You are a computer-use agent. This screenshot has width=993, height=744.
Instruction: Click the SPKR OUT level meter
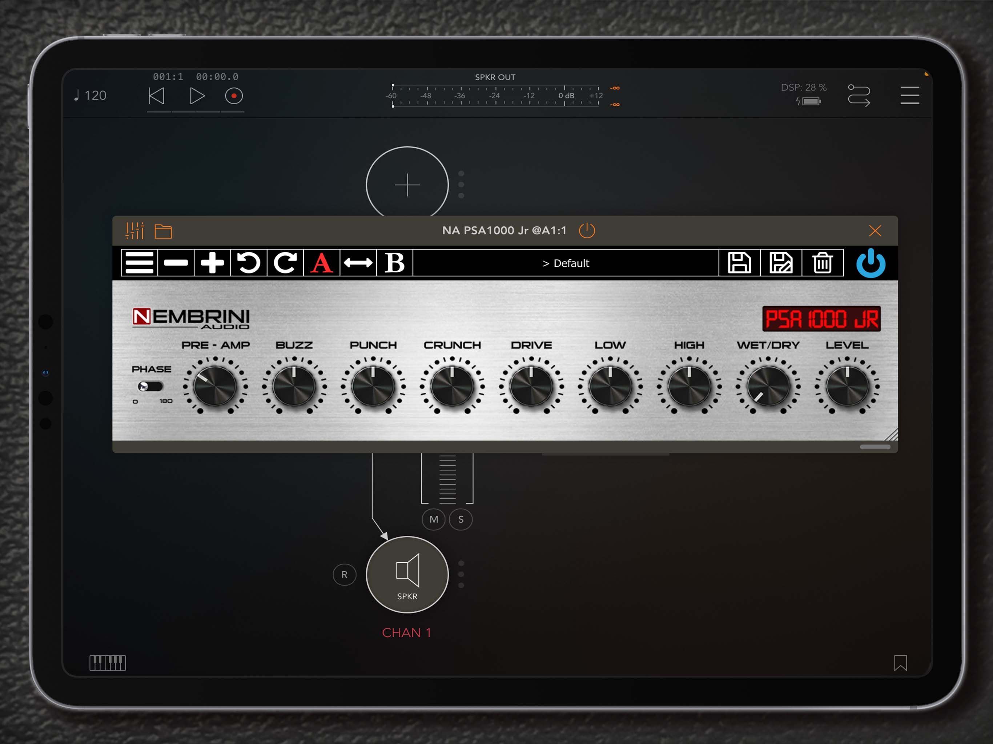pos(496,96)
